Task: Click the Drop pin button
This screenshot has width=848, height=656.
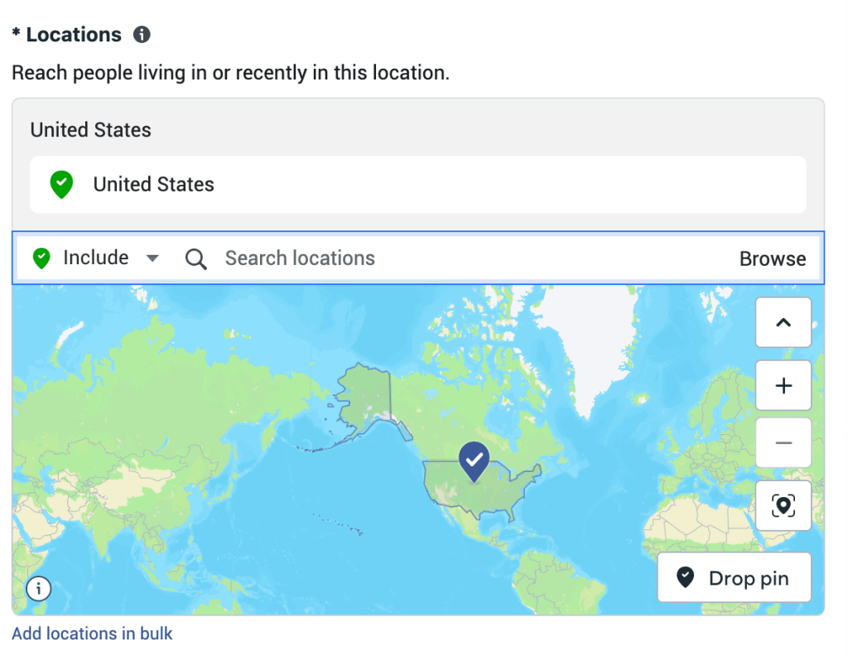Action: (x=734, y=578)
